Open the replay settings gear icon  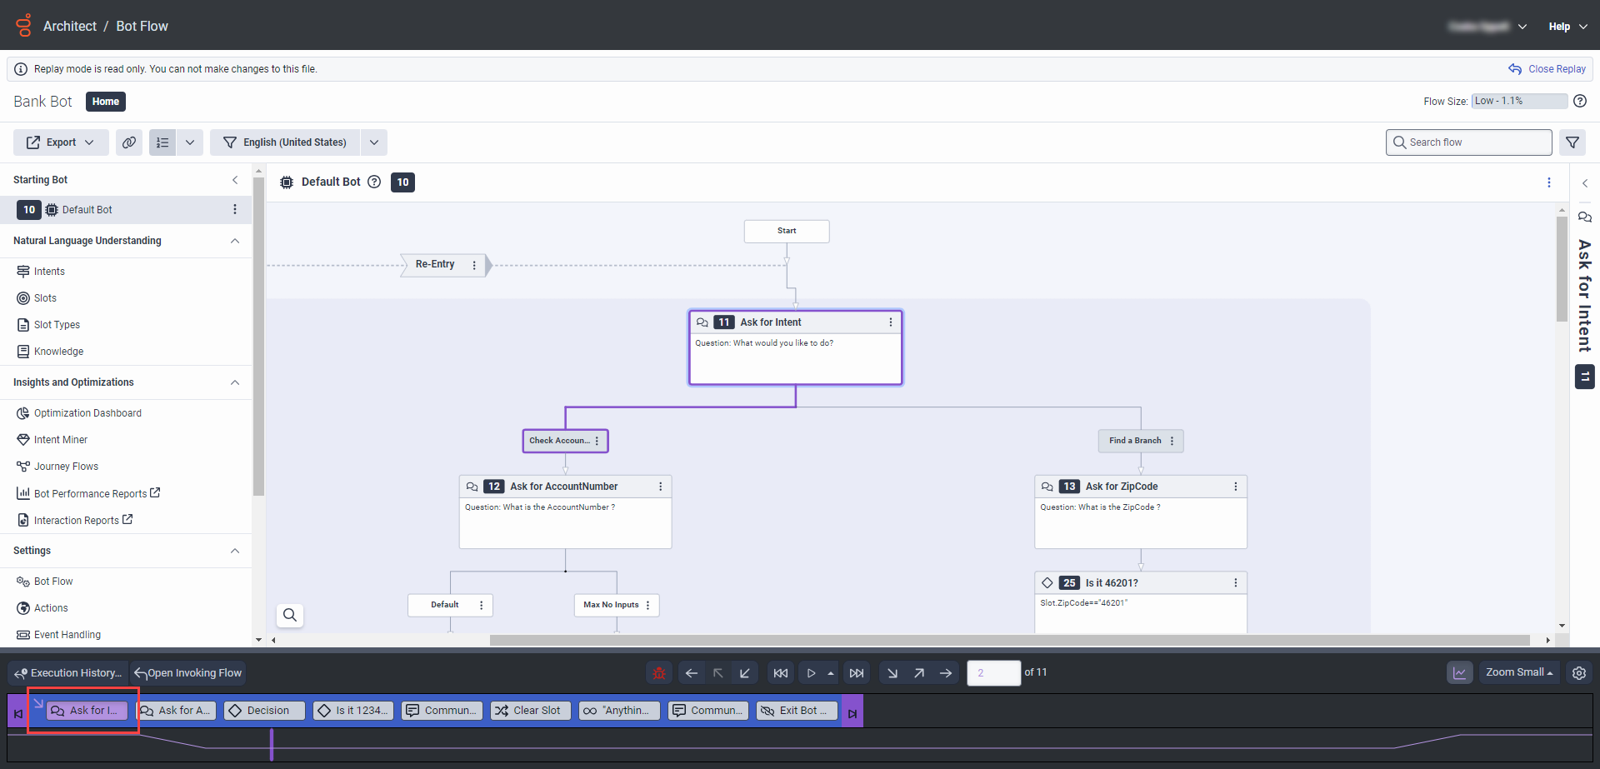click(x=1579, y=673)
